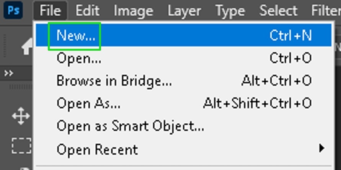Open the Edit menu

88,10
